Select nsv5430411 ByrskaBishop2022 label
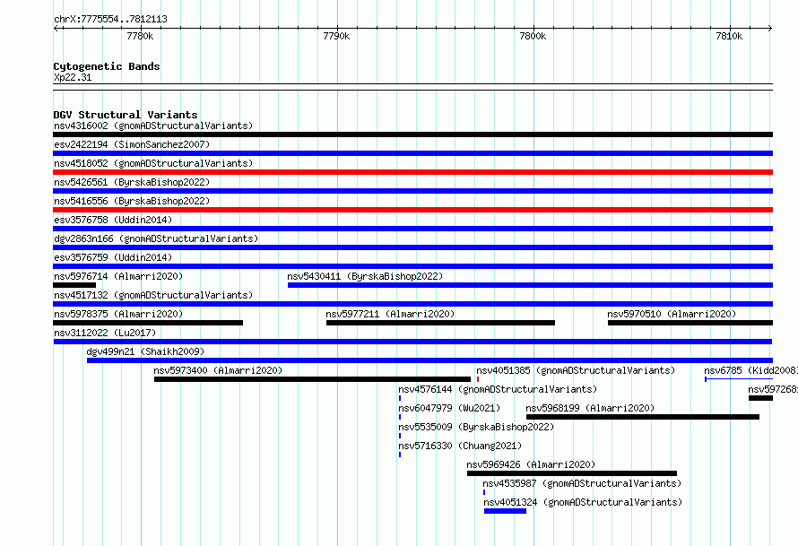 (x=365, y=276)
